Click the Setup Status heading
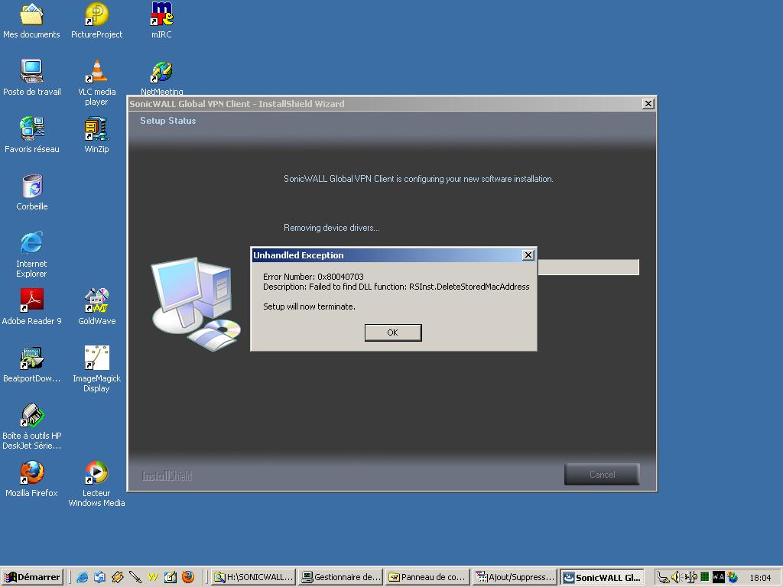Screen dimensions: 783x587 [167, 120]
